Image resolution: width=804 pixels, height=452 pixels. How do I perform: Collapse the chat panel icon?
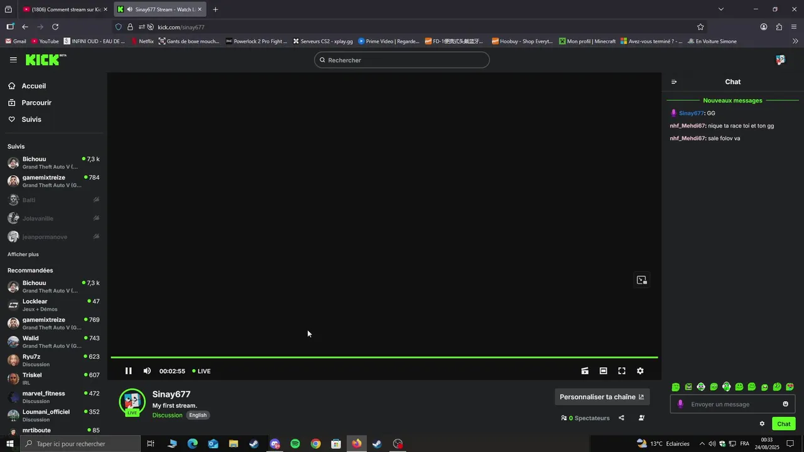coord(674,82)
